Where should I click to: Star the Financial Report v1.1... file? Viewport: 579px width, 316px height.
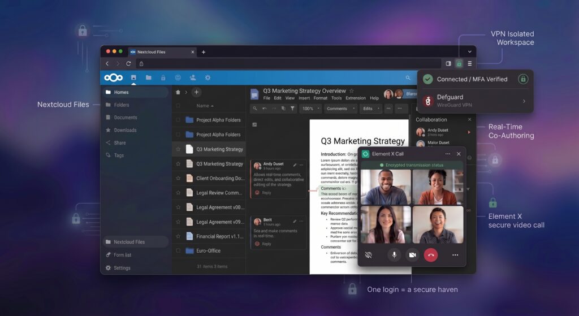pyautogui.click(x=178, y=236)
